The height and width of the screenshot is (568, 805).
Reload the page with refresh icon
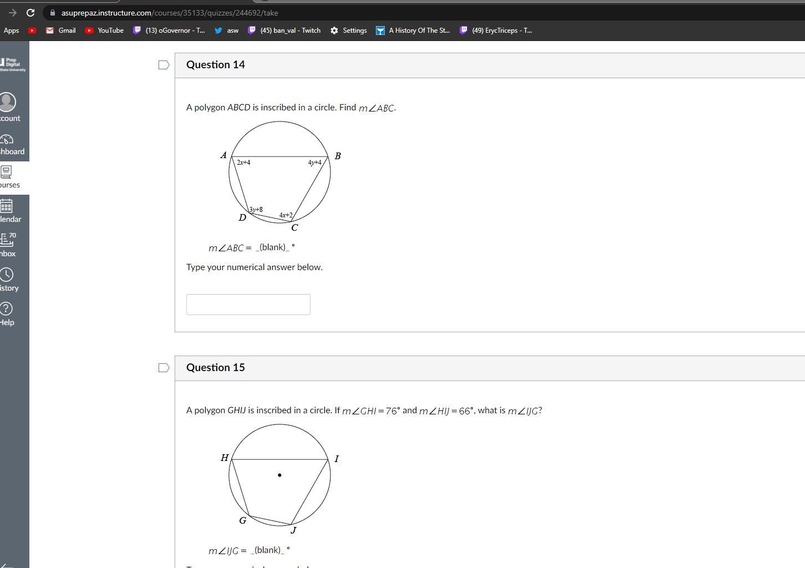(30, 12)
